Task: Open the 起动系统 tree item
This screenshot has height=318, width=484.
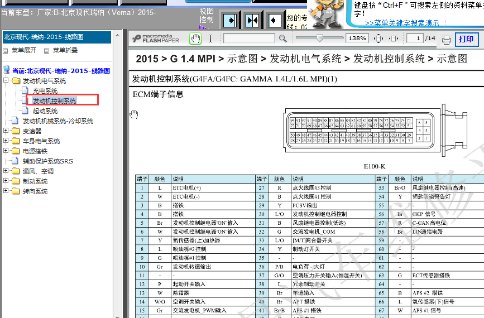Action: 45,111
